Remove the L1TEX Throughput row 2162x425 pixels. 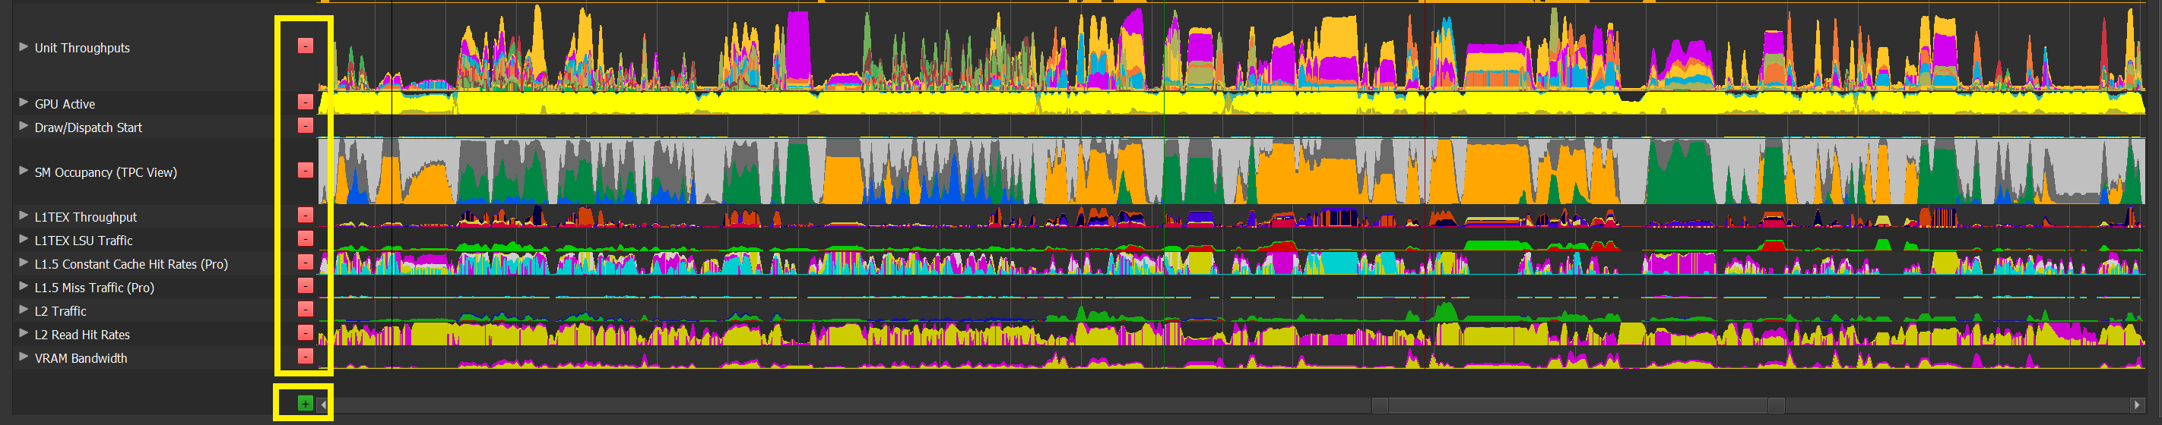(306, 216)
